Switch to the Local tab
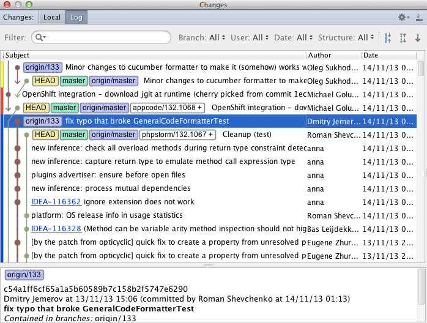Image resolution: width=427 pixels, height=323 pixels. (52, 17)
